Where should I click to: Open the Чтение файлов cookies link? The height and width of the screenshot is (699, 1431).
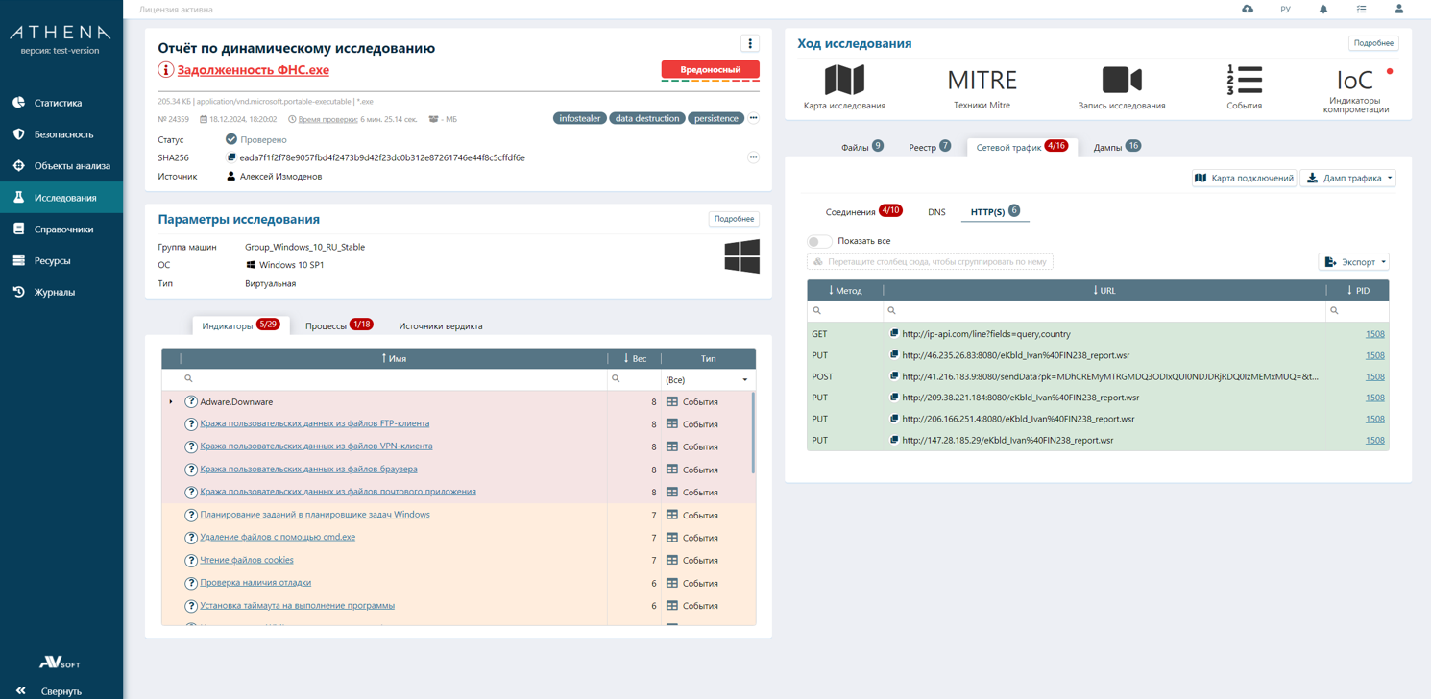click(x=247, y=560)
